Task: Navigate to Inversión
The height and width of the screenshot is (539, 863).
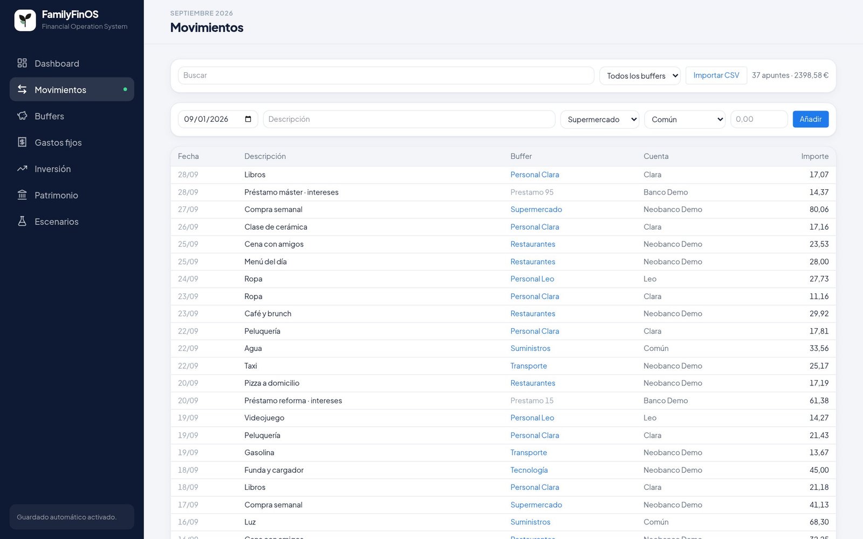Action: (72, 169)
